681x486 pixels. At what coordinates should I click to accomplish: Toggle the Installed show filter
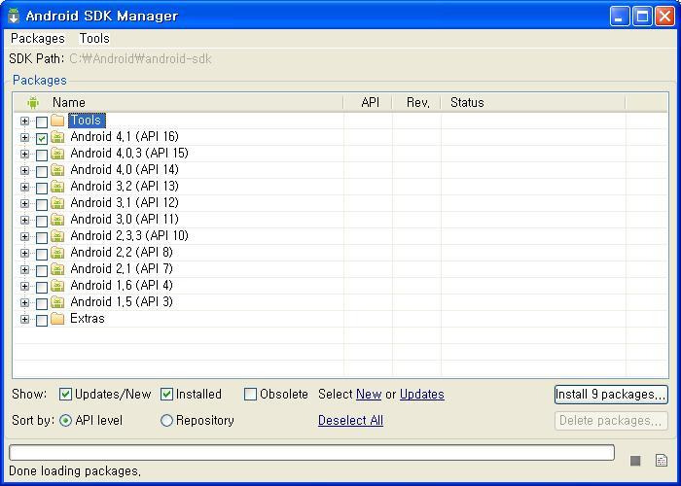166,394
